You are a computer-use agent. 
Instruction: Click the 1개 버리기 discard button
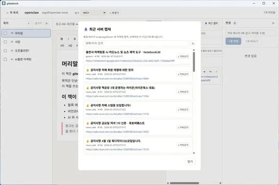[x=252, y=41]
